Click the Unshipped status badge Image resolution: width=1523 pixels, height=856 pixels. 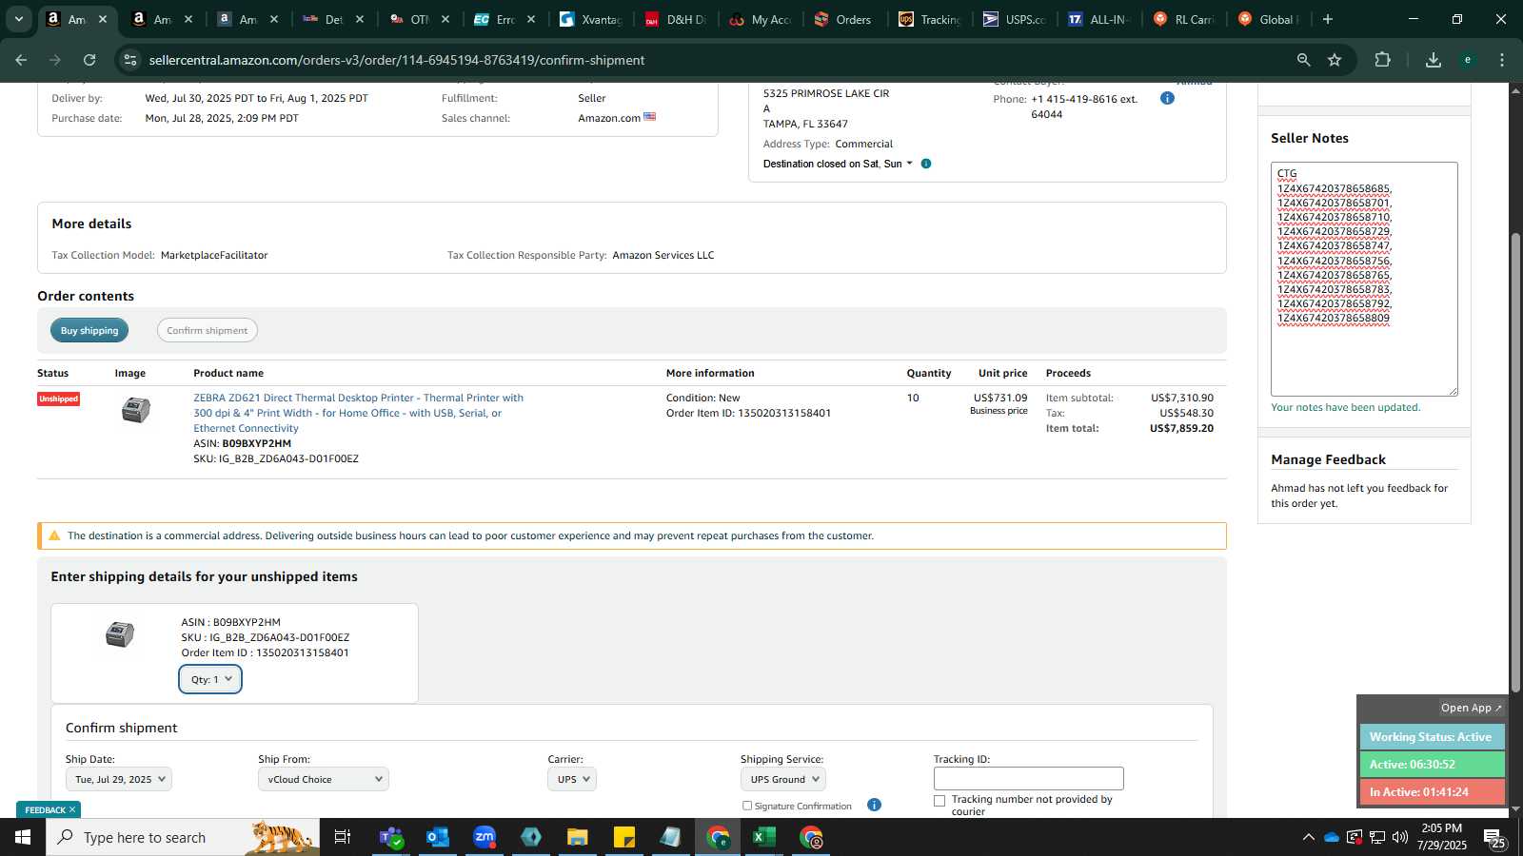click(x=58, y=399)
